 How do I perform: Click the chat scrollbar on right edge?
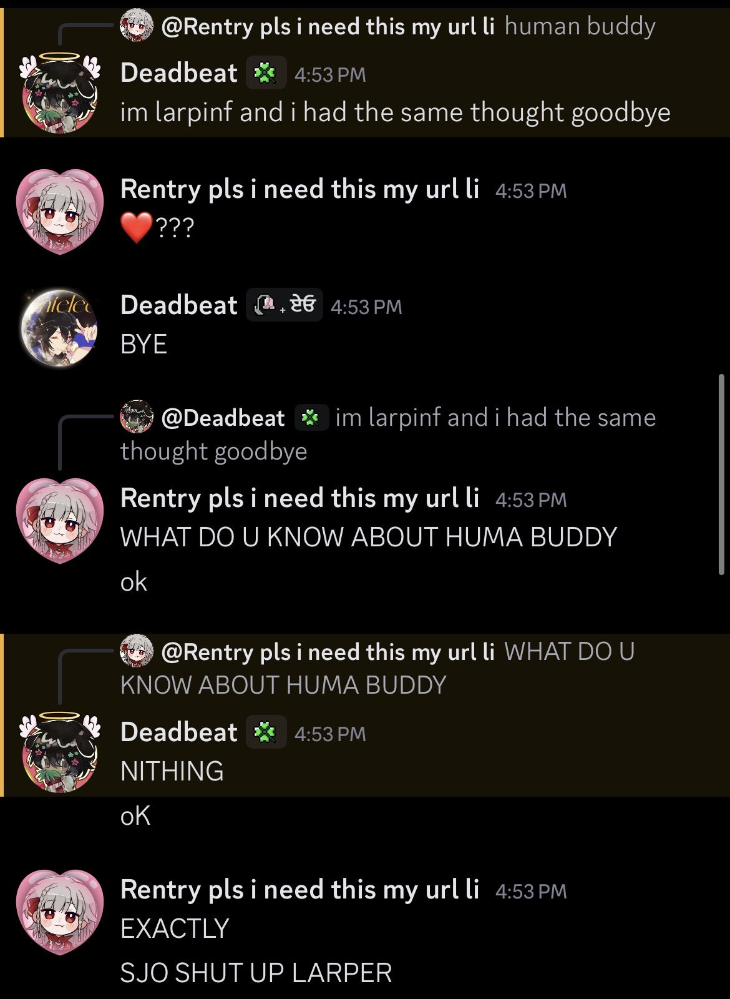click(x=721, y=475)
